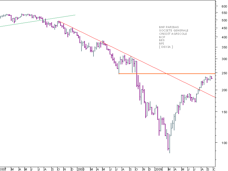Screen dimensions: 228x171
Task: Click the 500 price axis label
Action: pyautogui.click(x=224, y=20)
